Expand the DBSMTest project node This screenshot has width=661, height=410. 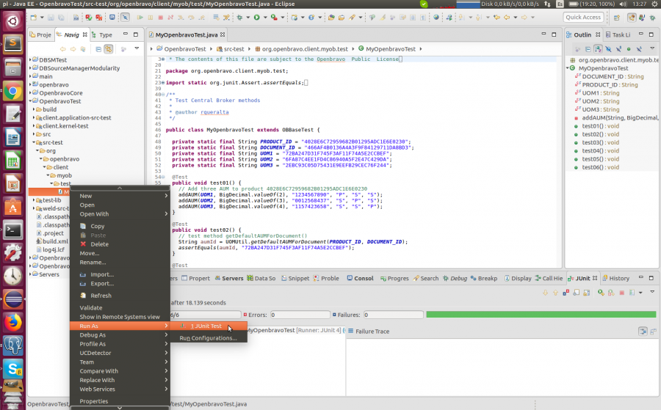click(30, 60)
